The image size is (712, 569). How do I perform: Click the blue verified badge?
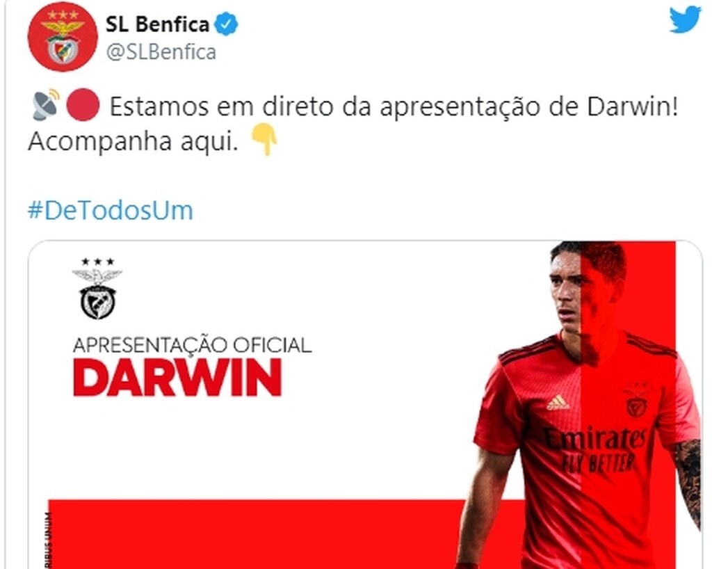click(x=226, y=24)
